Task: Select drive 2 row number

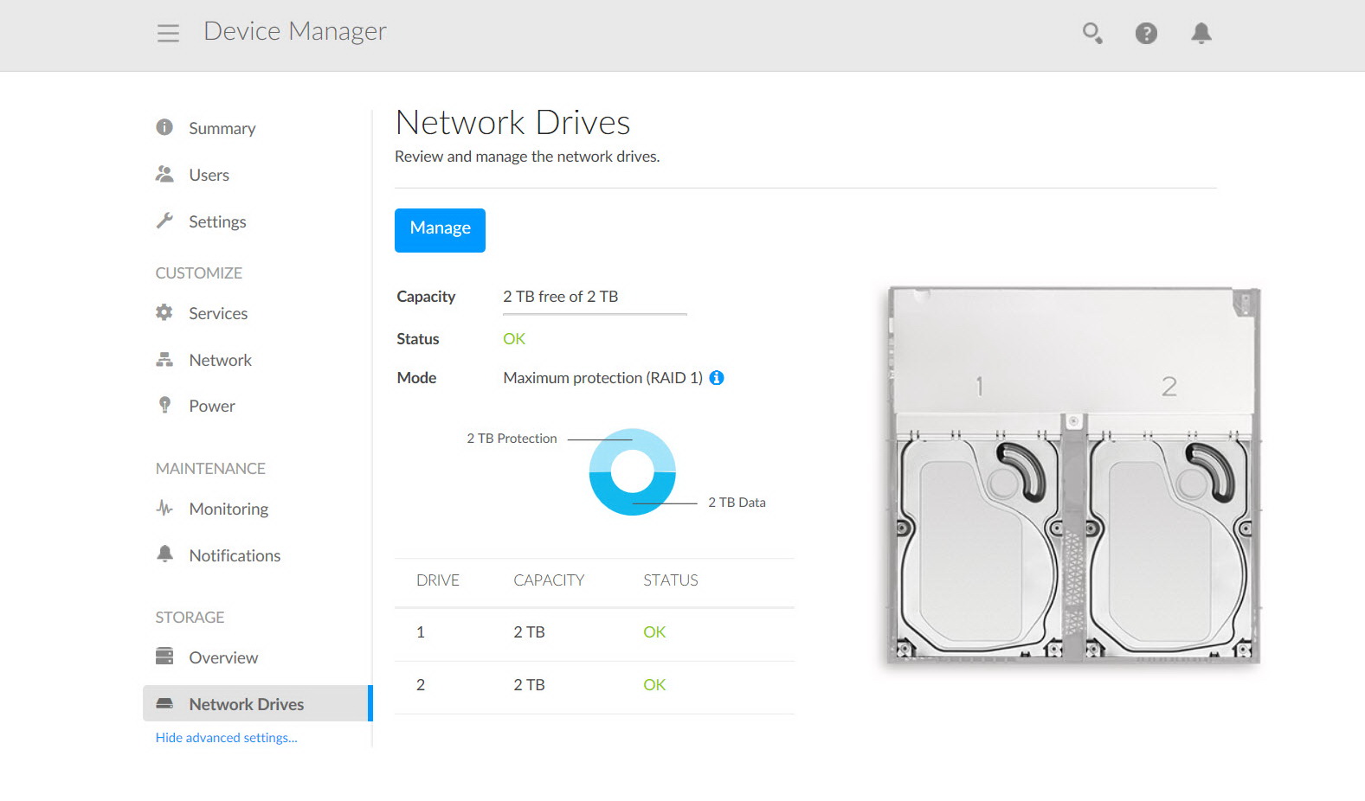Action: [421, 685]
